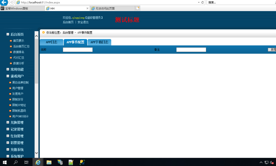
Task: Open the address bar dropdown arrow
Action: [x=198, y=2]
